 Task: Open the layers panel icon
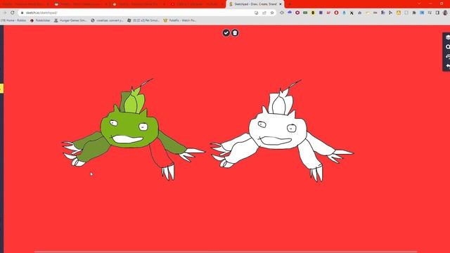click(x=448, y=37)
